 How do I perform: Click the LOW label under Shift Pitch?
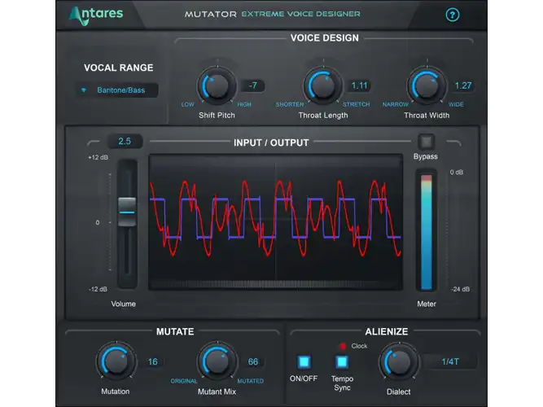pyautogui.click(x=188, y=104)
